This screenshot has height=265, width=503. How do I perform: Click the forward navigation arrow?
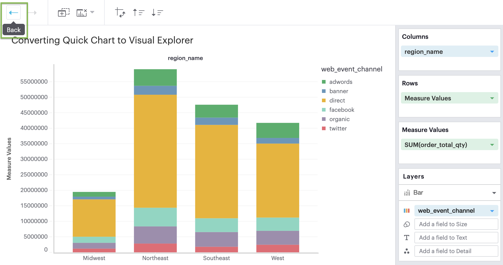click(34, 12)
